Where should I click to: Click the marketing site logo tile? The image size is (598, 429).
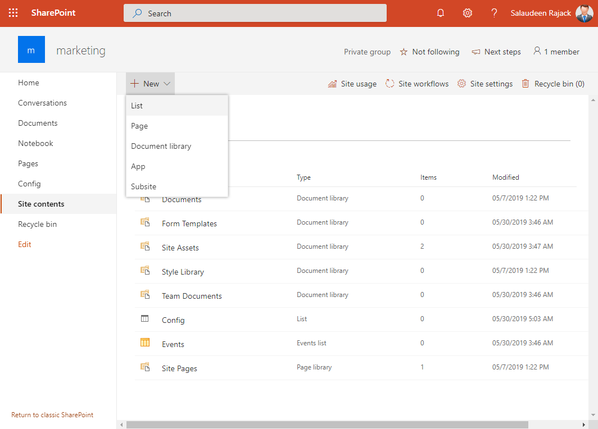pyautogui.click(x=31, y=49)
